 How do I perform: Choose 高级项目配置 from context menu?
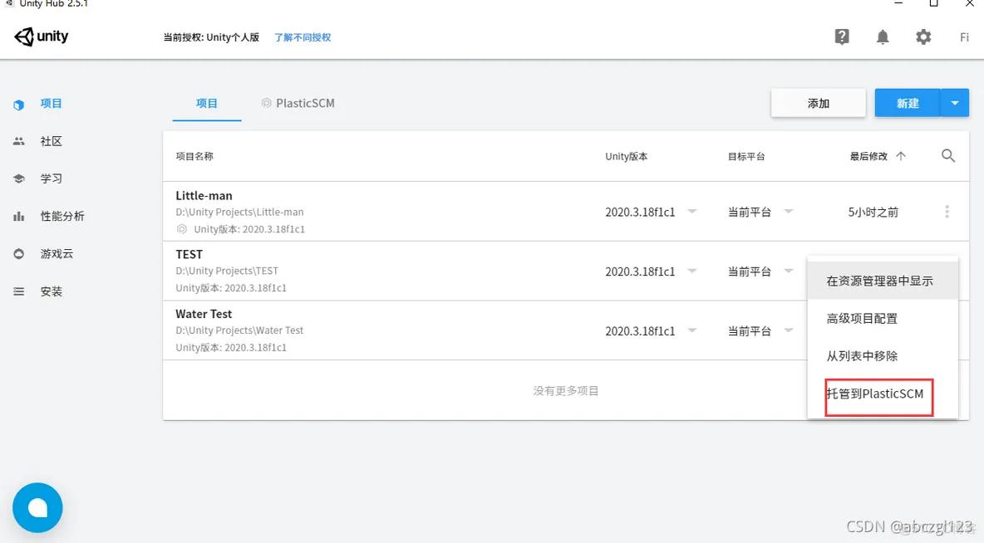pos(883,319)
